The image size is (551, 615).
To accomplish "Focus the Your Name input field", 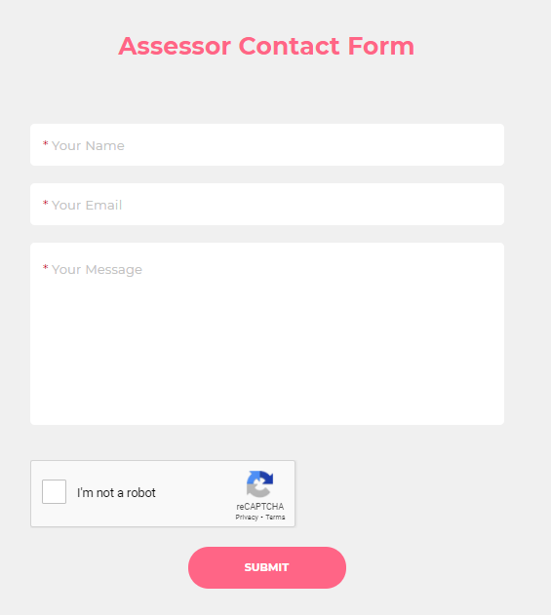I will pyautogui.click(x=267, y=144).
